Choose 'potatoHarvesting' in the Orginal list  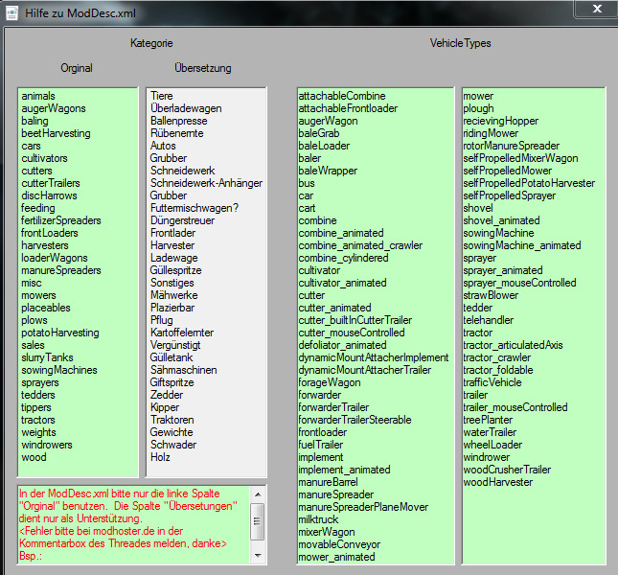coord(59,333)
